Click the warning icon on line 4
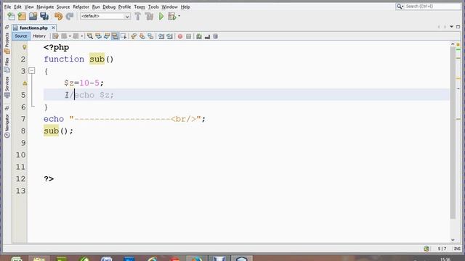465x261 pixels. (25, 83)
